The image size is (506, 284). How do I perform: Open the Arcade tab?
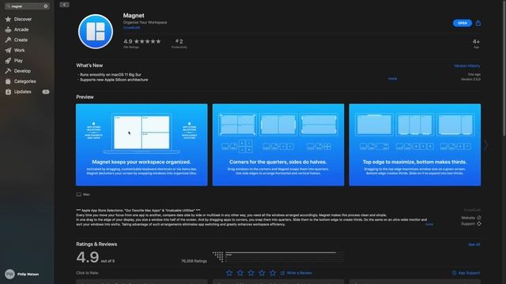tap(21, 30)
